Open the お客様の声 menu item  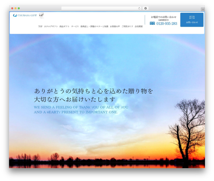tap(115, 27)
